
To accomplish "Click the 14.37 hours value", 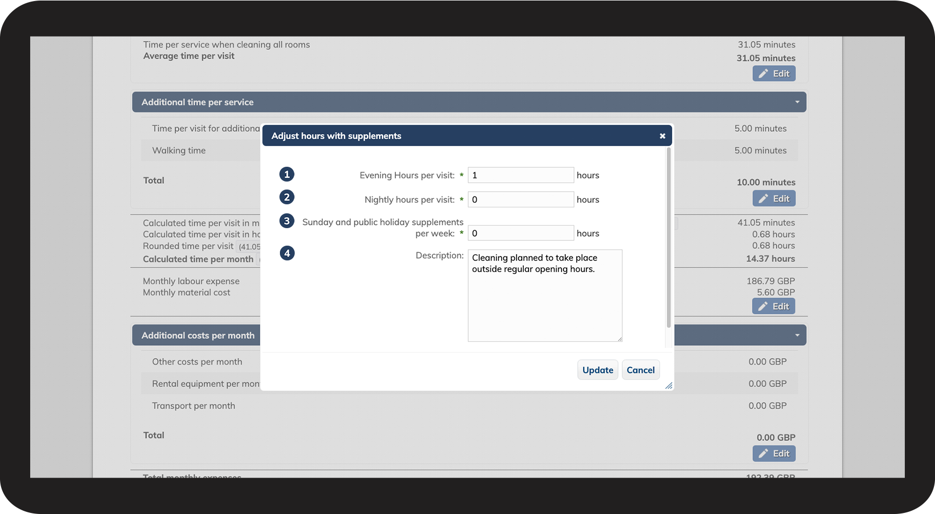I will coord(770,259).
